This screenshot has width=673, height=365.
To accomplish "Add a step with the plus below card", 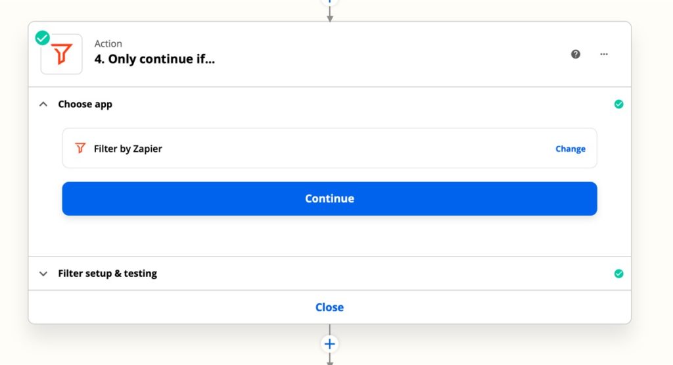I will click(x=330, y=344).
